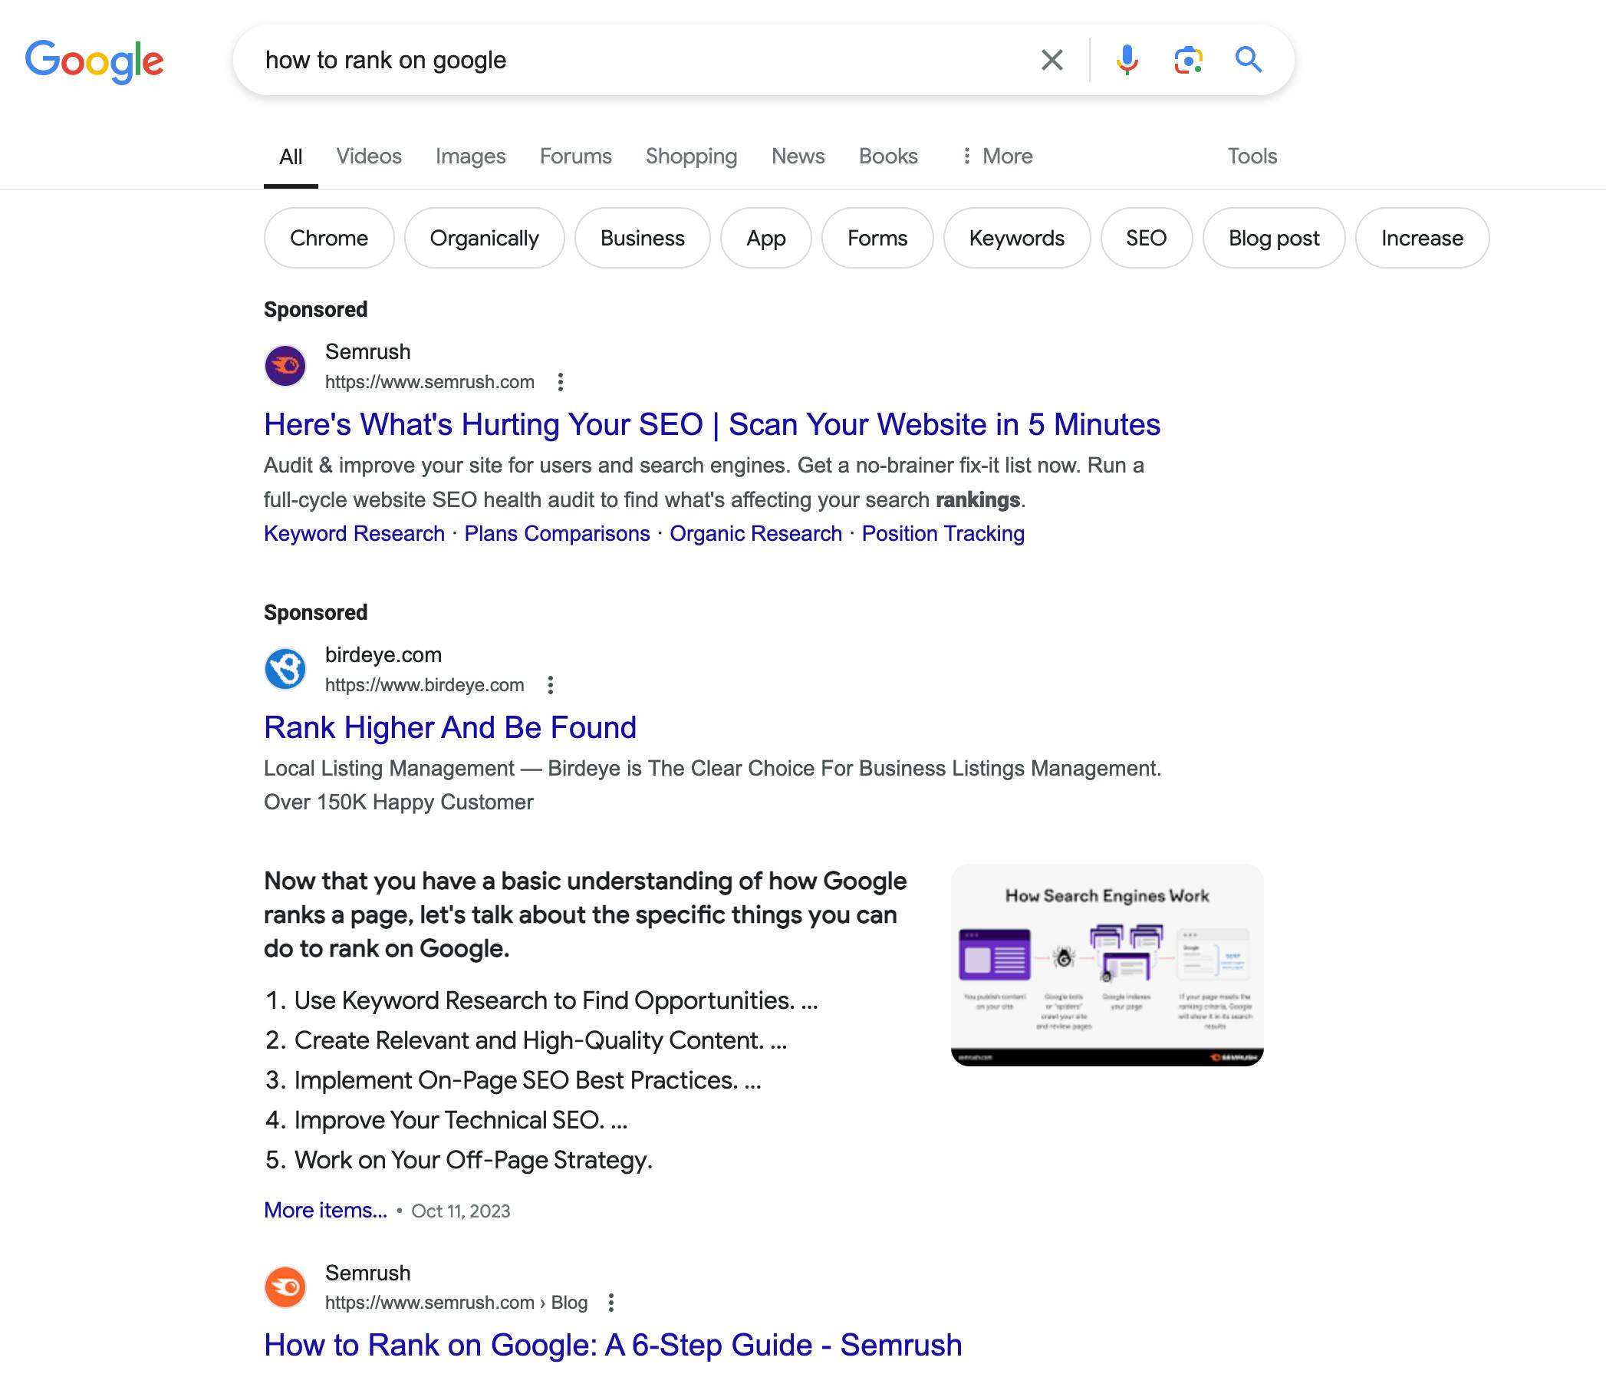
Task: Clear the search query with the X icon
Action: [x=1051, y=60]
